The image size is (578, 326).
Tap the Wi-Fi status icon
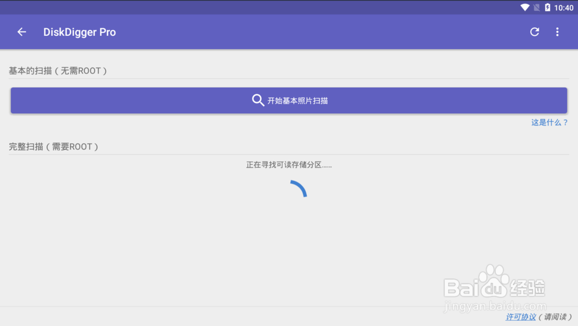click(x=525, y=8)
